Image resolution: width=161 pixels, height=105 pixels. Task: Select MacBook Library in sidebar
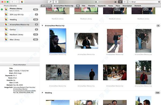20,35
